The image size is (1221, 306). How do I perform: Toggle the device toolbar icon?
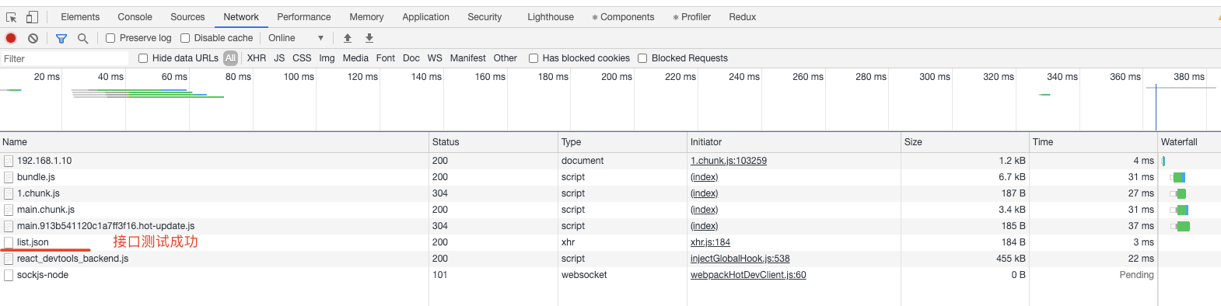click(x=32, y=17)
